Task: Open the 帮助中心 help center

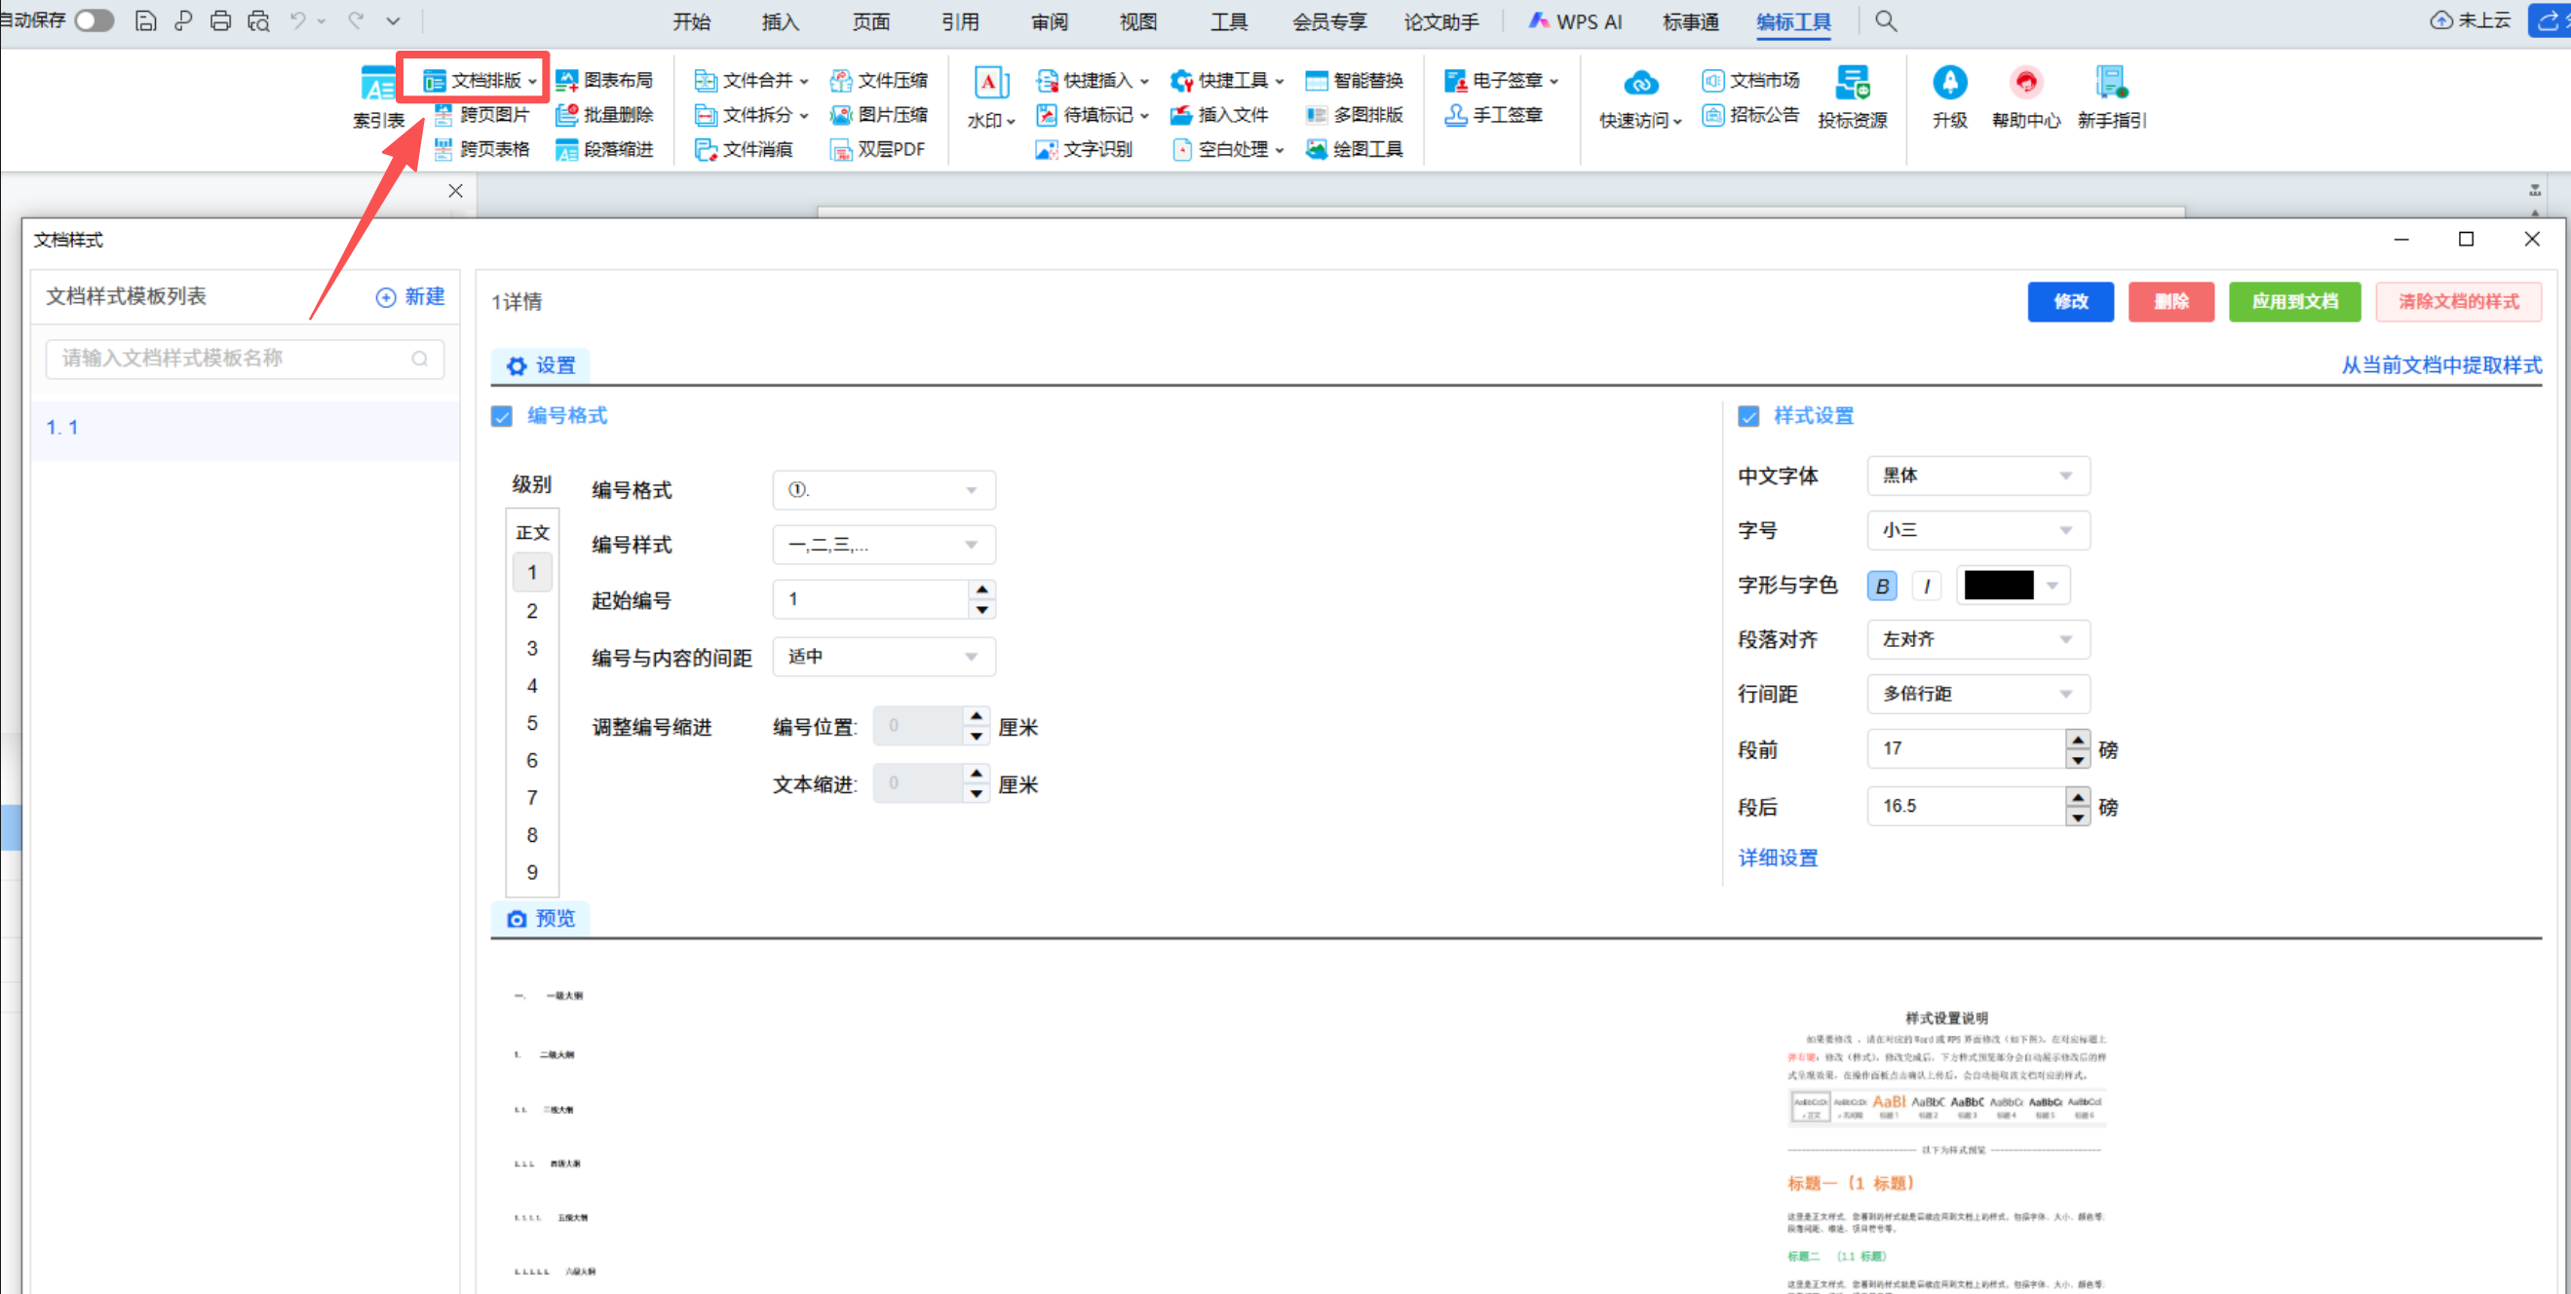Action: [2025, 84]
